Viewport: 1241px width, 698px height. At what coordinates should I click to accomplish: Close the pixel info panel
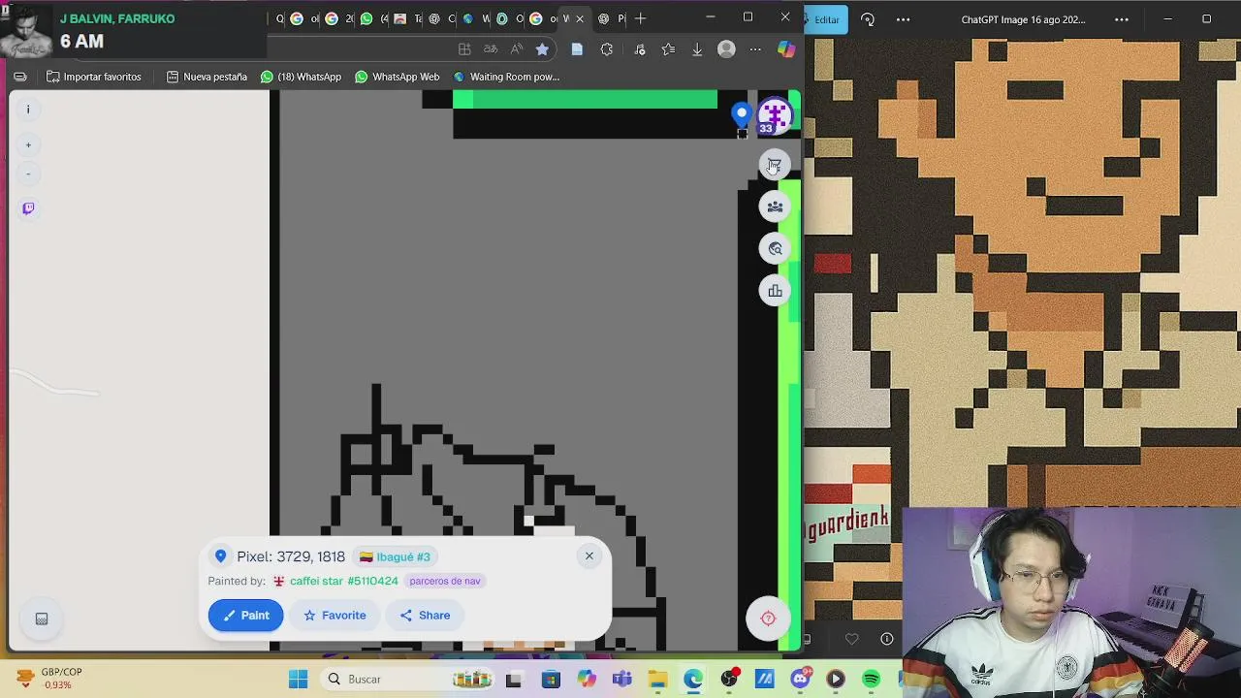tap(589, 556)
